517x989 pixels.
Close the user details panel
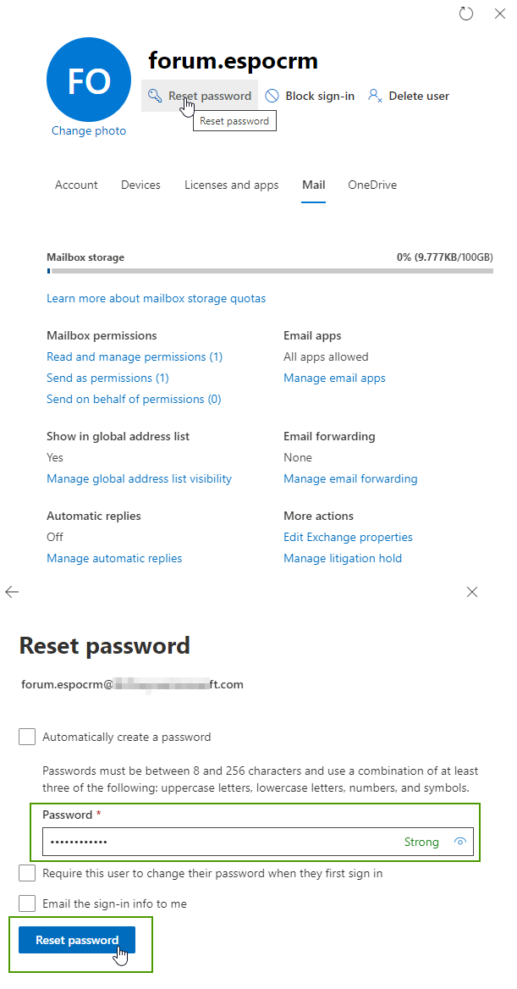point(499,14)
